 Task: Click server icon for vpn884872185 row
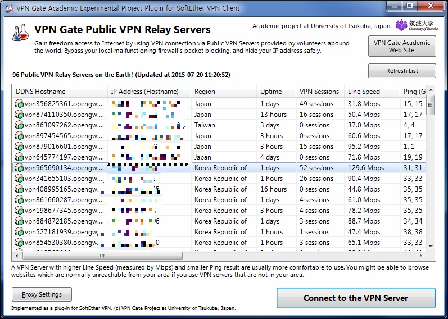(x=19, y=221)
